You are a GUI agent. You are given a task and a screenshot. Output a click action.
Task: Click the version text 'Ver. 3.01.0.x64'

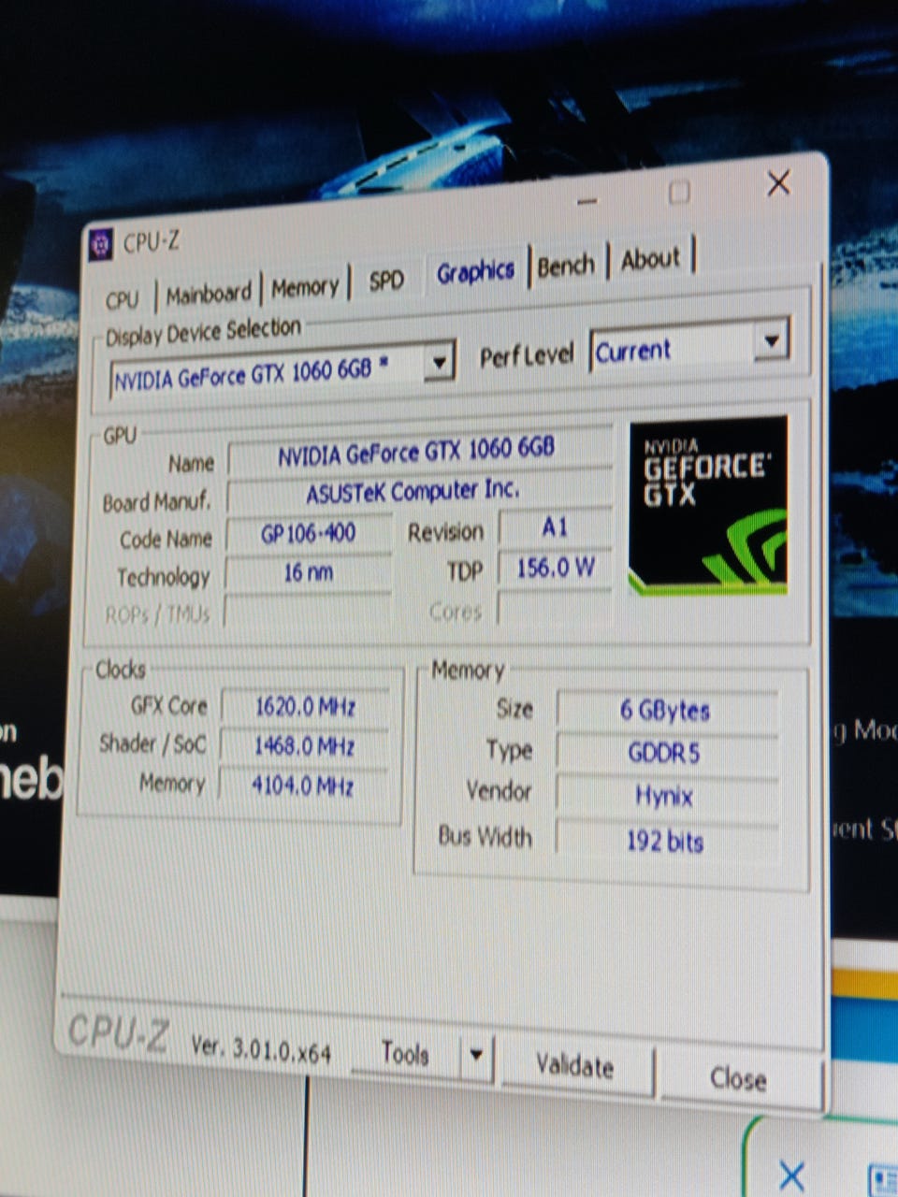pyautogui.click(x=261, y=1048)
